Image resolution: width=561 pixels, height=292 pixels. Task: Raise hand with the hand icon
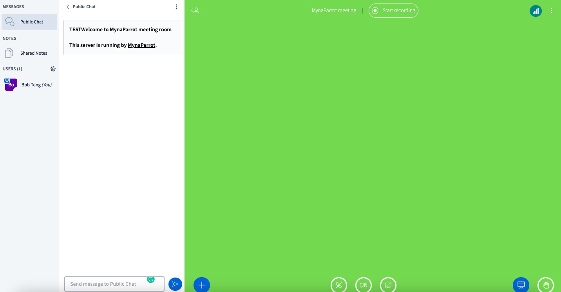(546, 285)
